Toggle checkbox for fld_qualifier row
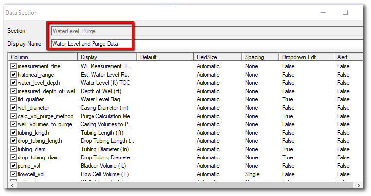The image size is (371, 196). 14,99
